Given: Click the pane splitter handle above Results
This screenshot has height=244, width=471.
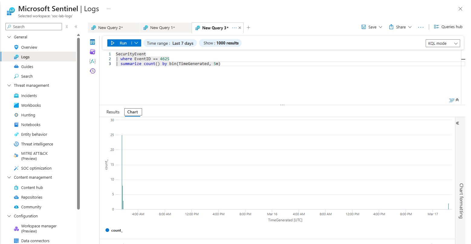Looking at the screenshot, I should click(282, 105).
